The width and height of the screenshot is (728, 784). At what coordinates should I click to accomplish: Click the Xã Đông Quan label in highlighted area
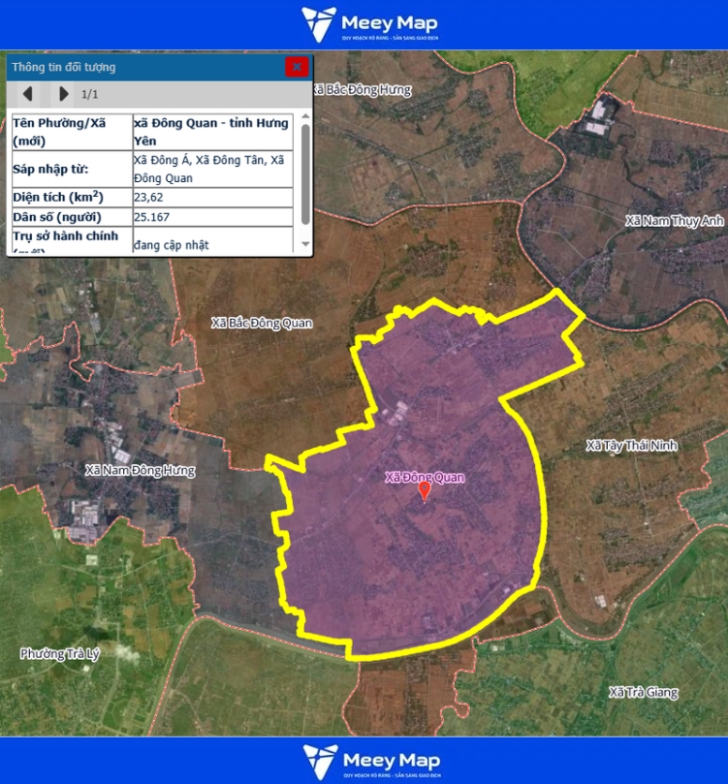click(x=425, y=477)
